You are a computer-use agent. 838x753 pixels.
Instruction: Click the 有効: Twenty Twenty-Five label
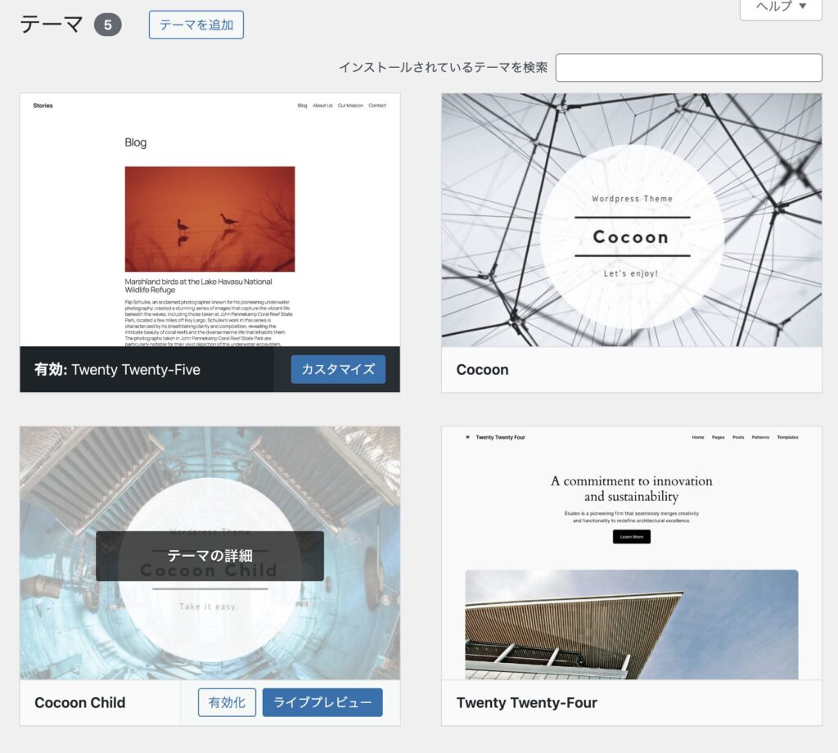pos(117,369)
